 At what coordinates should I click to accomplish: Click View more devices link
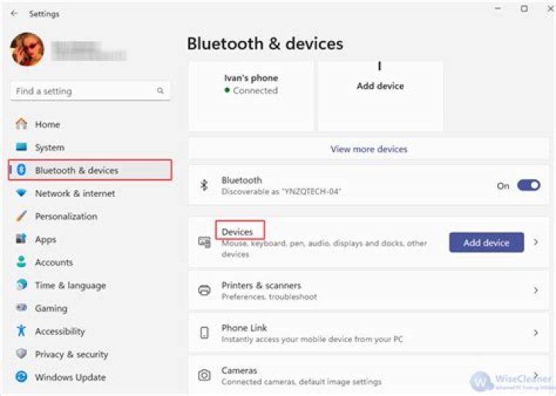[369, 149]
